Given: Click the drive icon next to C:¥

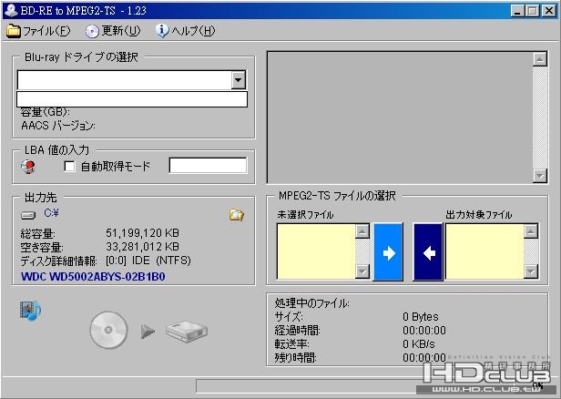Looking at the screenshot, I should (28, 215).
